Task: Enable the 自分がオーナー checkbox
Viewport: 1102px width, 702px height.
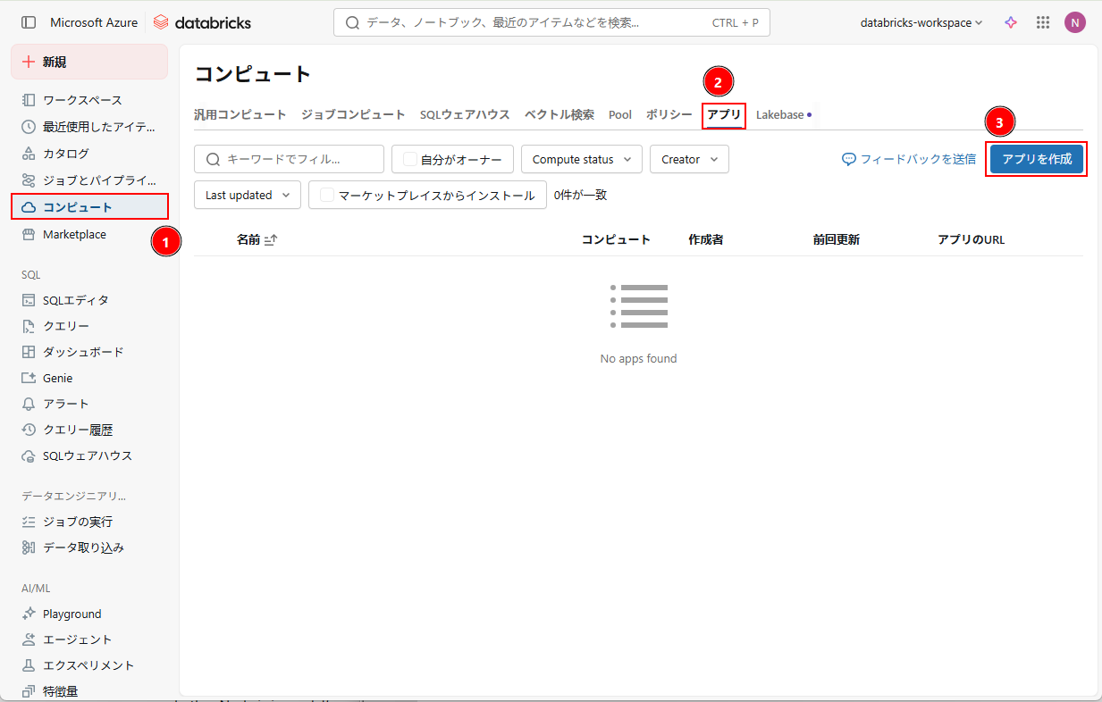Action: [x=410, y=159]
